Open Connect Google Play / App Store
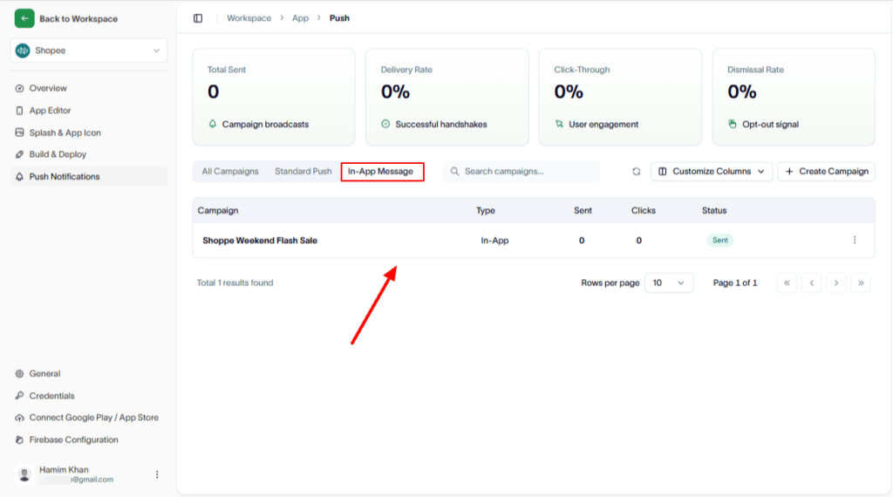Viewport: 893px width, 497px height. [93, 418]
